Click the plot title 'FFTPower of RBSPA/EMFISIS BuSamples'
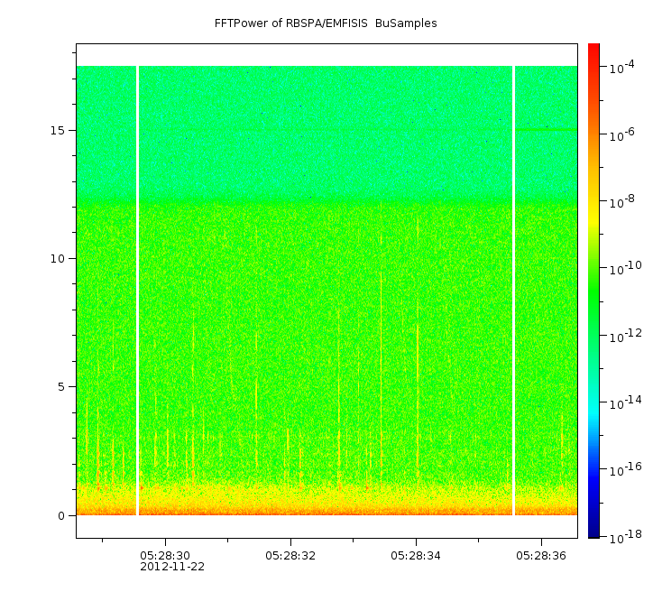The height and width of the screenshot is (592, 653). coord(326,23)
